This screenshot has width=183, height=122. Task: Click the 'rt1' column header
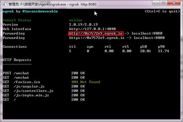(108, 47)
